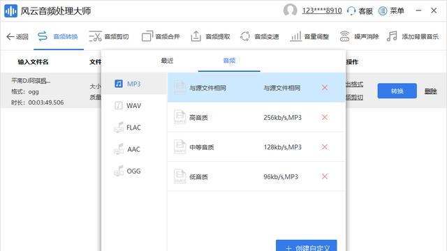Screen dimensions: 447x251
Task: Click the FLAC format icon
Action: [x=119, y=127]
